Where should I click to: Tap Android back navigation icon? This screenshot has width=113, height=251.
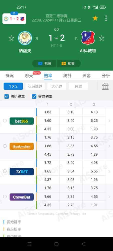click(x=83, y=244)
